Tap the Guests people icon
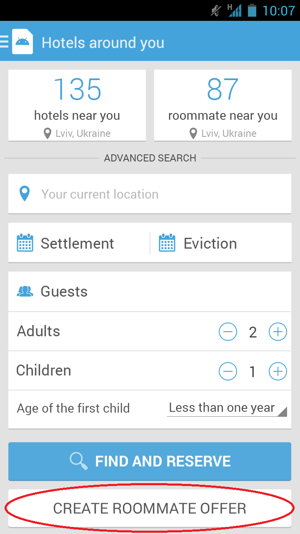 [x=25, y=291]
